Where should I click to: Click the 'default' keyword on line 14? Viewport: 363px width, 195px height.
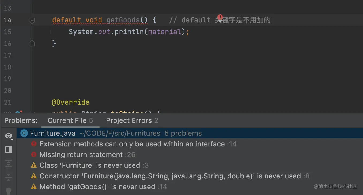click(67, 20)
